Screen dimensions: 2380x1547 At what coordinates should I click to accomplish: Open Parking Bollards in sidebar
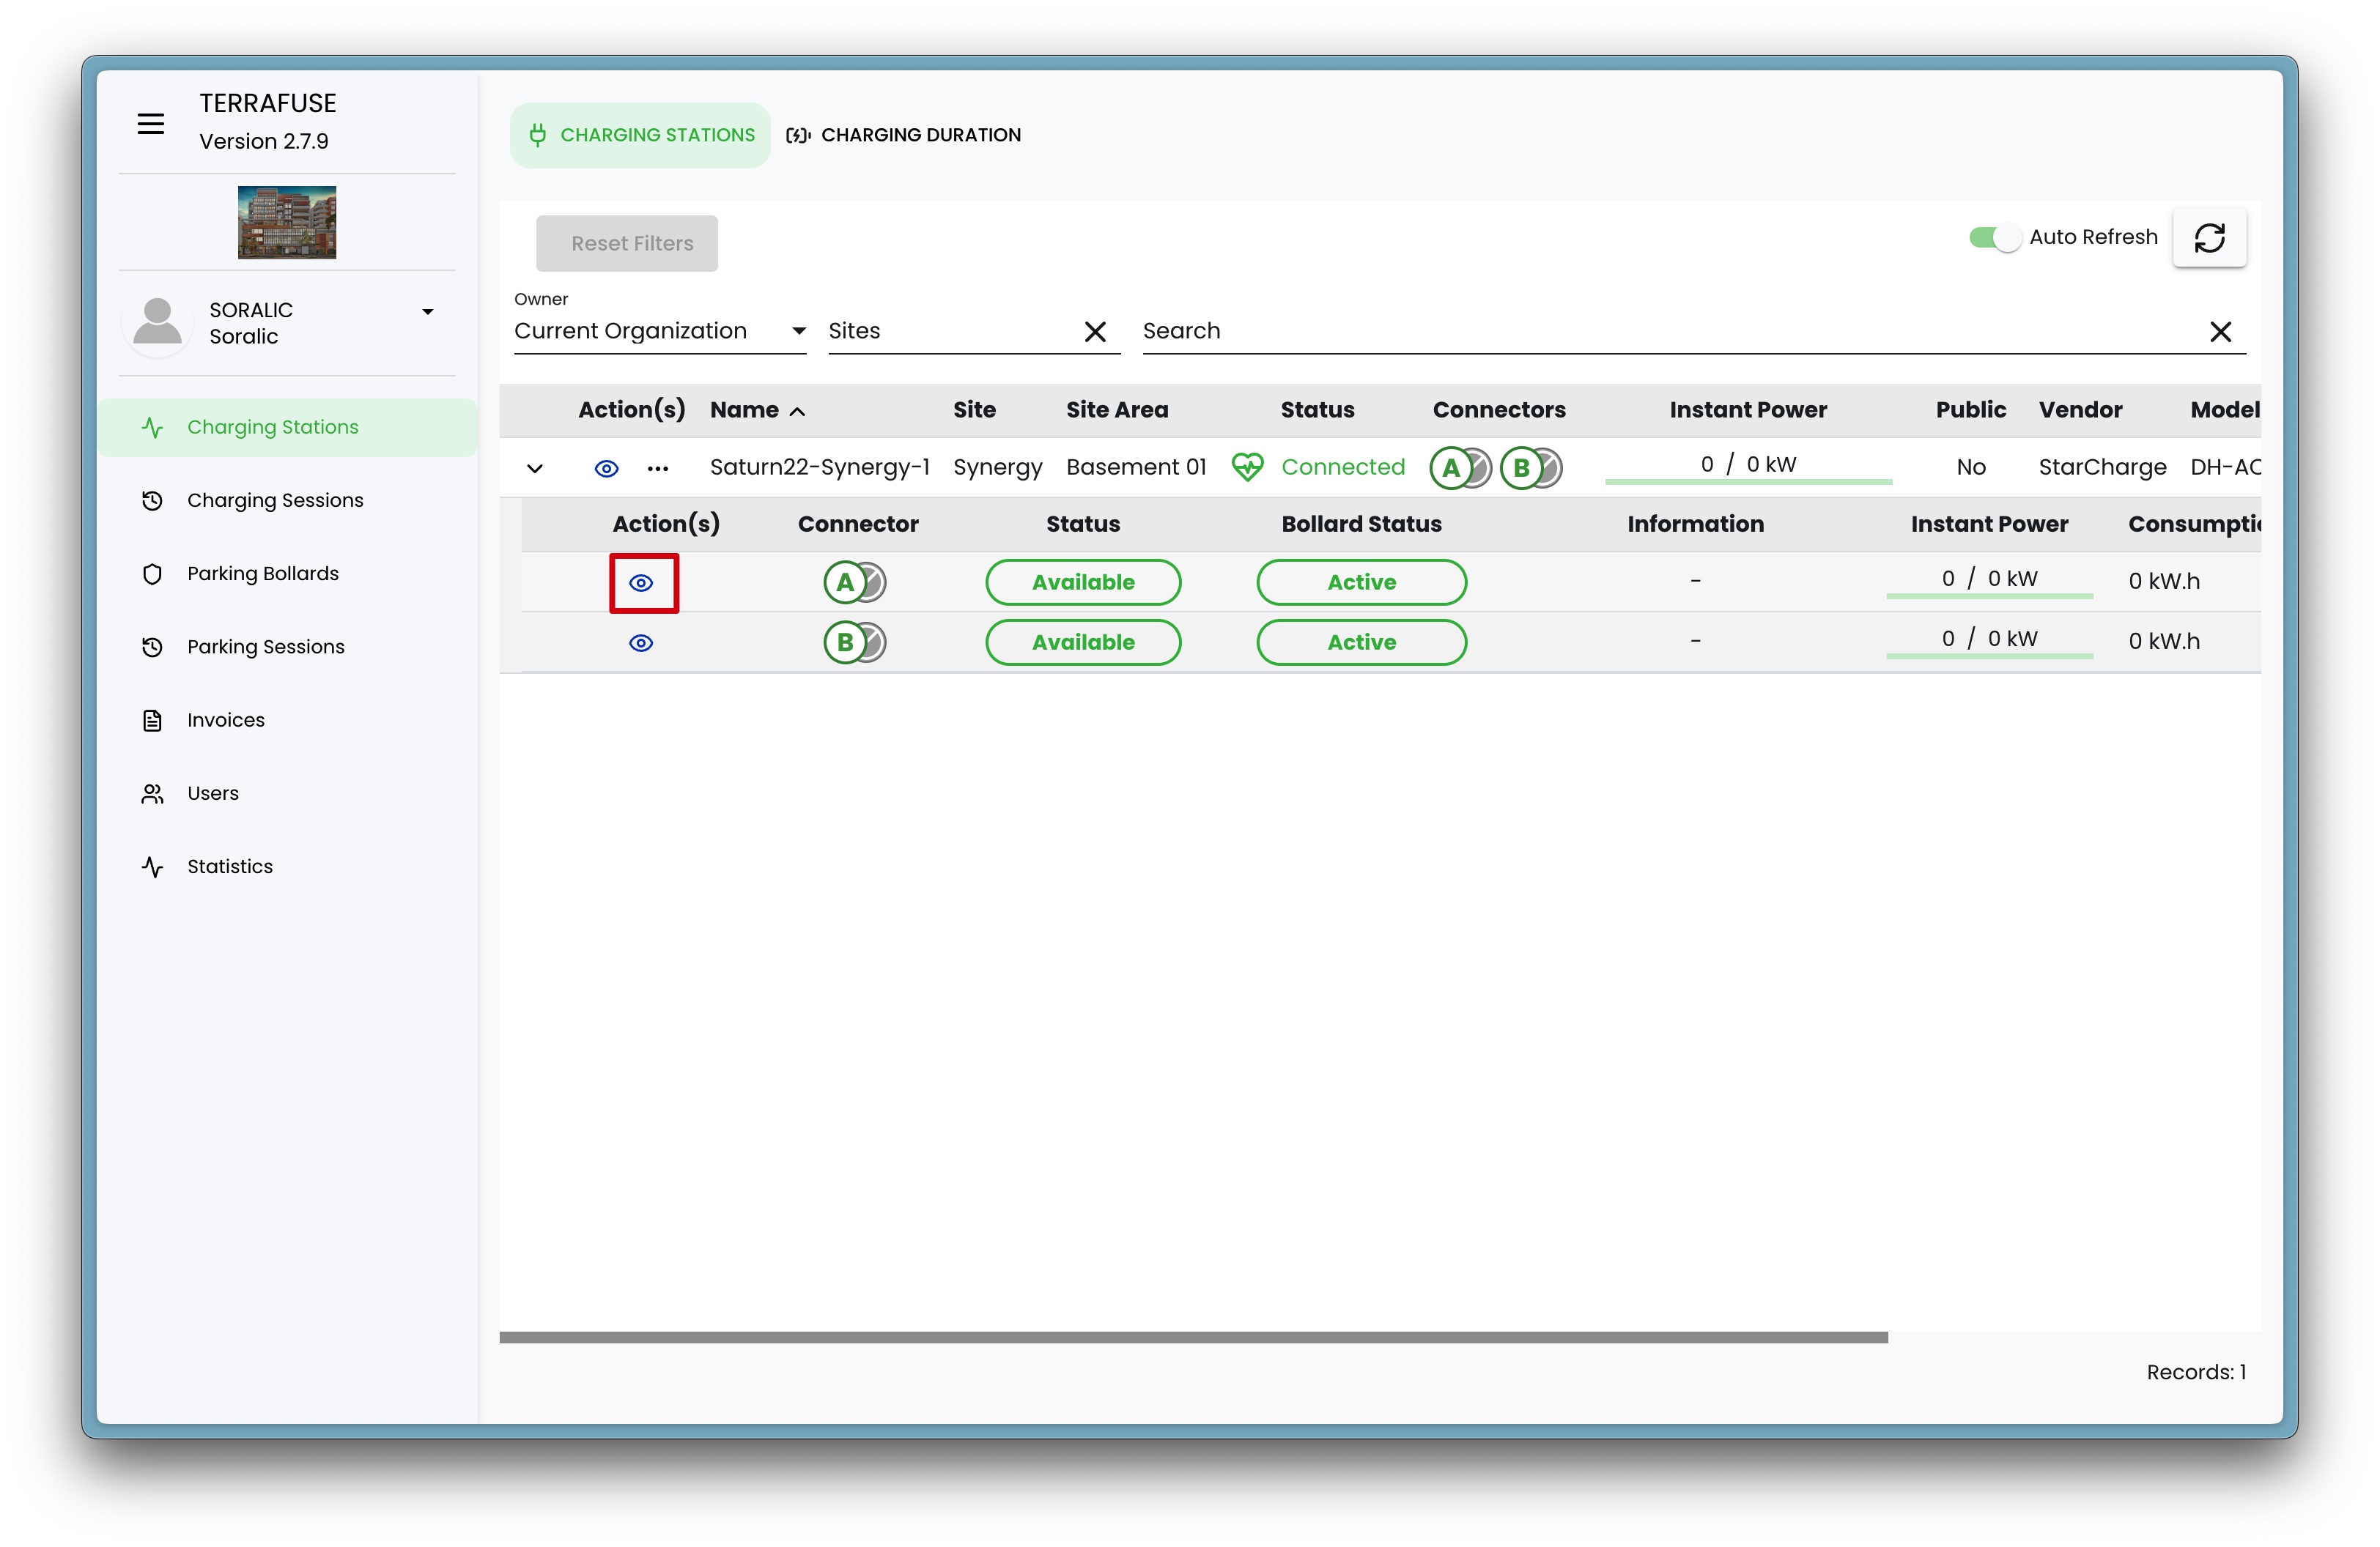[262, 574]
